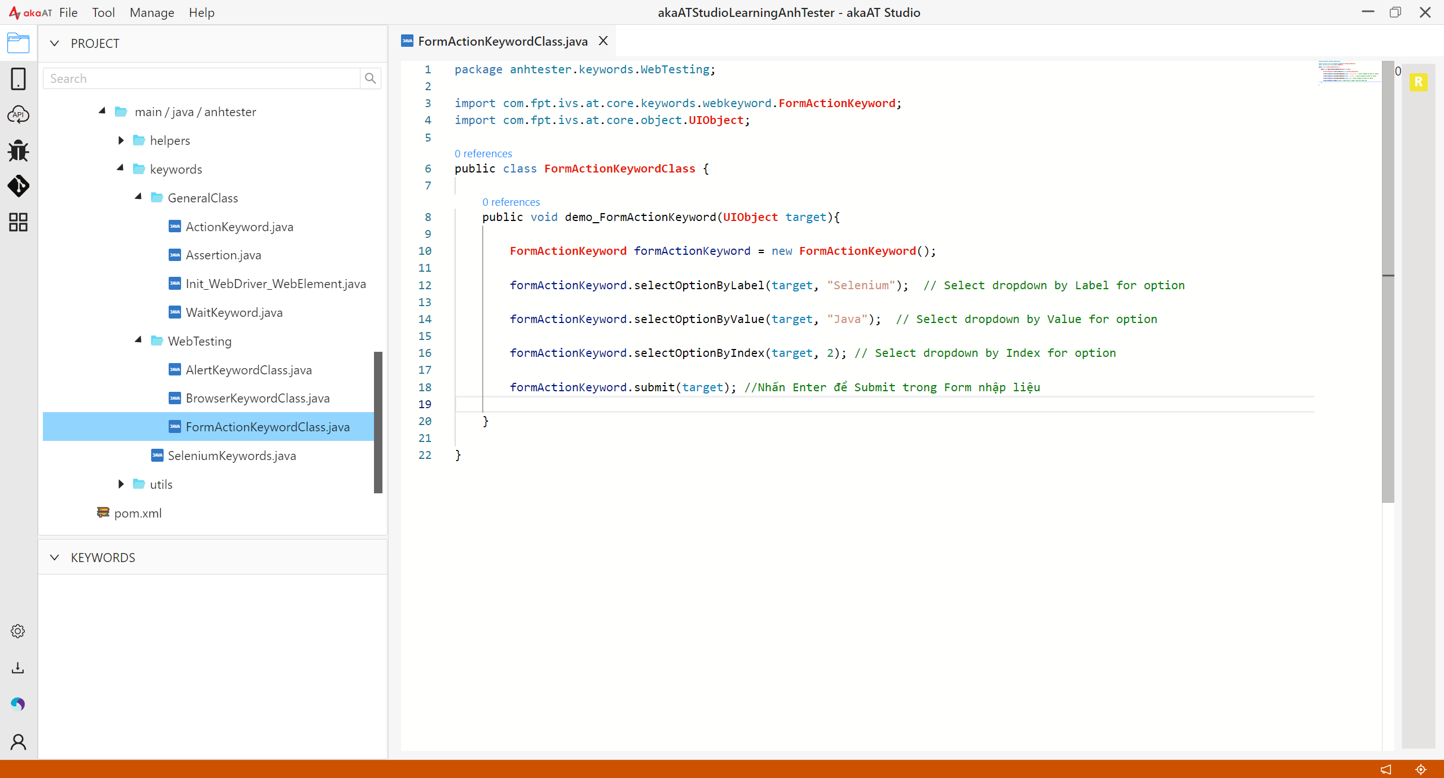The image size is (1444, 778).
Task: Open Assertion.java file
Action: coord(223,255)
